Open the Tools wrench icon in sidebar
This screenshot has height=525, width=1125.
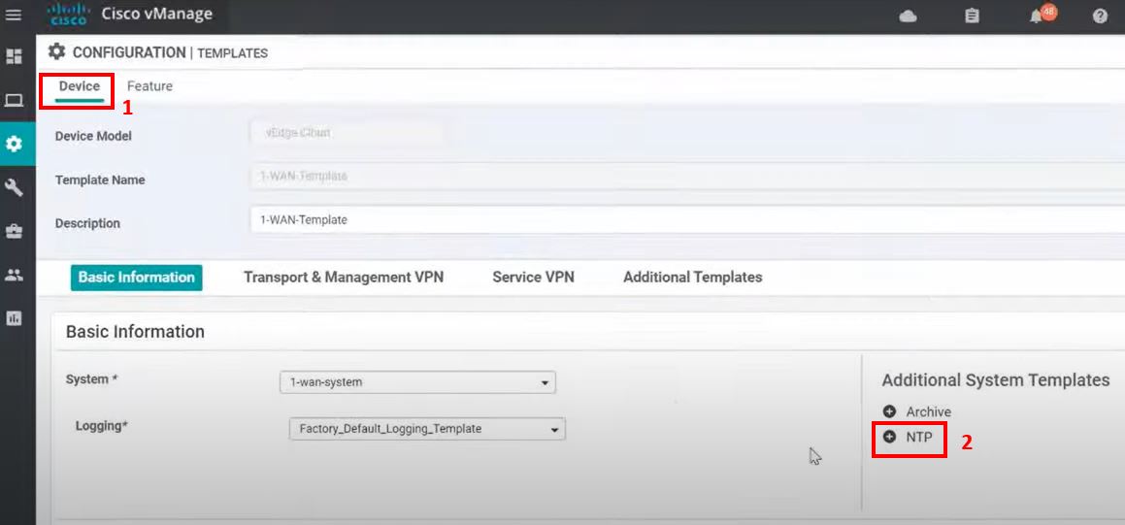click(15, 187)
